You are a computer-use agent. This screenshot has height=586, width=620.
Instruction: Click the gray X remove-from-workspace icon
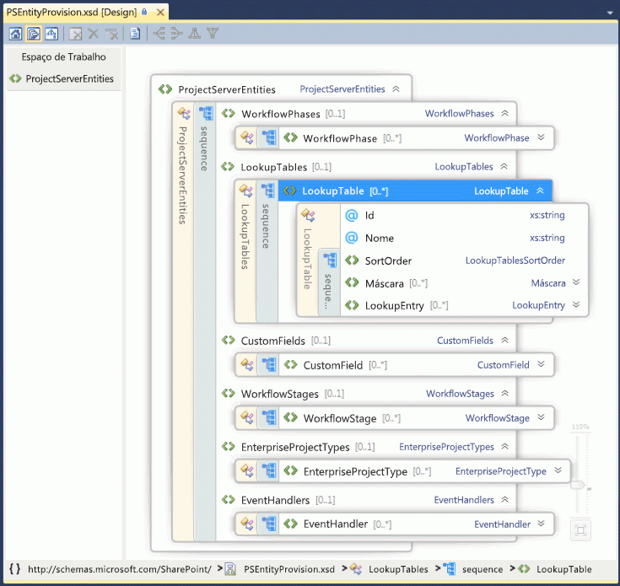(x=94, y=35)
